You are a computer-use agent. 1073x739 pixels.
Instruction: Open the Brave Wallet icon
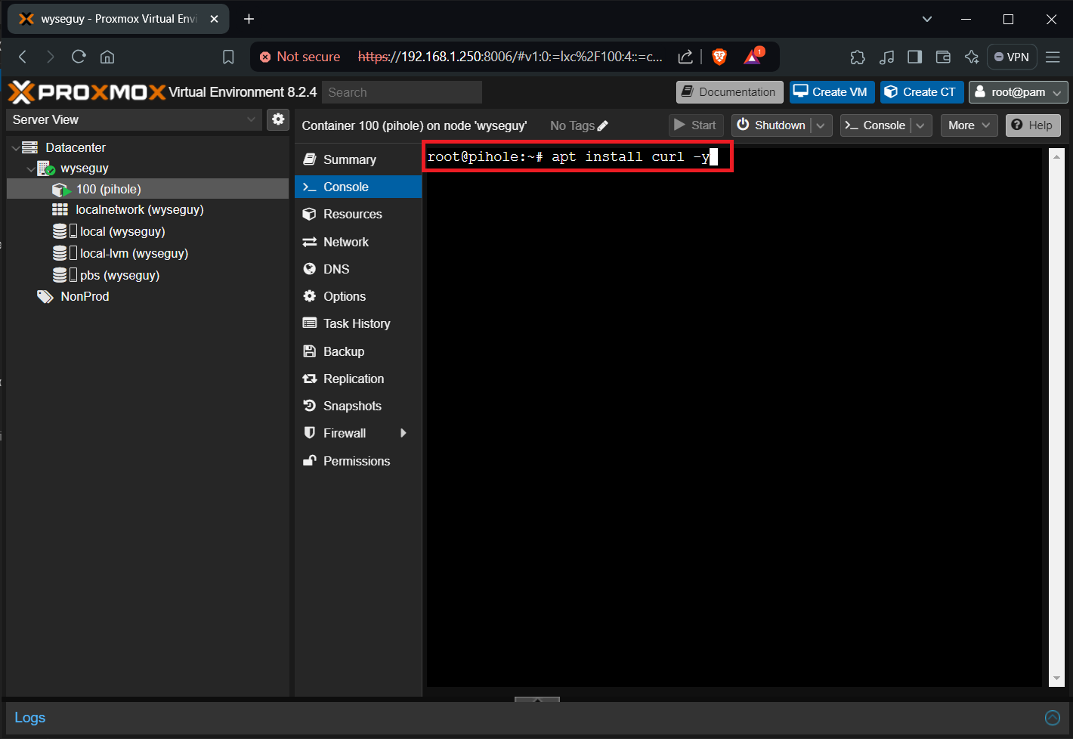click(x=943, y=57)
